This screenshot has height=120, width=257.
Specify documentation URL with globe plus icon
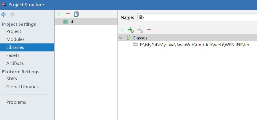click(x=131, y=30)
